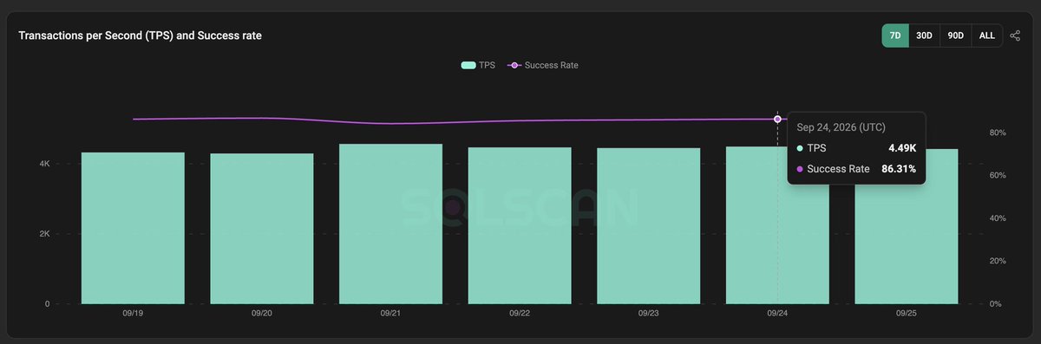
Task: Click the 40% right axis label
Action: pyautogui.click(x=997, y=218)
